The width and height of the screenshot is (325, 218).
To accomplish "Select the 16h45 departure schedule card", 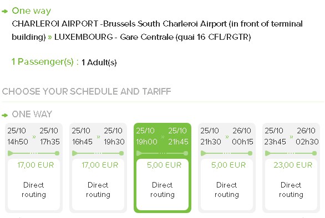I will pyautogui.click(x=98, y=168).
